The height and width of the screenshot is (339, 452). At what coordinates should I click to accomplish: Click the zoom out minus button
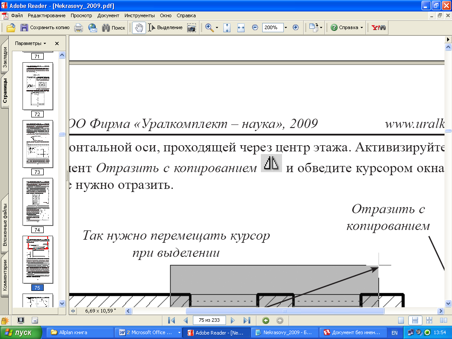[x=255, y=28]
